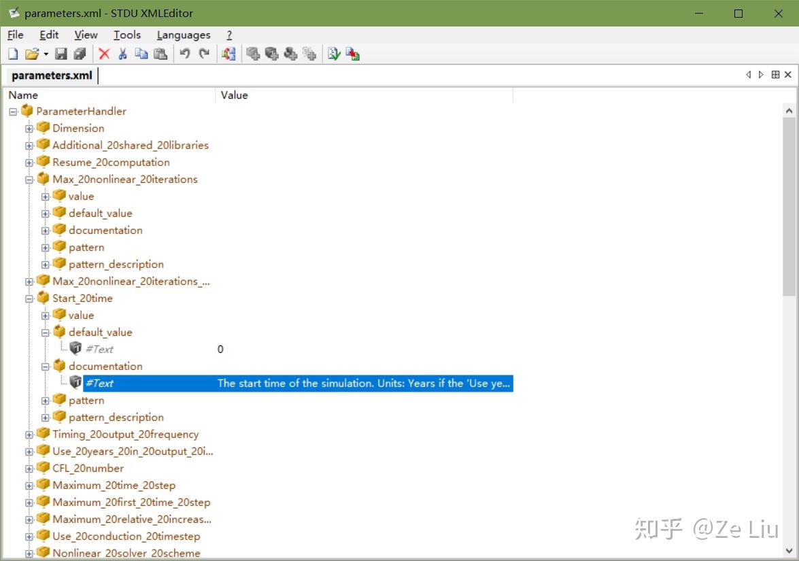This screenshot has height=561, width=799.
Task: Click the Validate document icon with green checkmark
Action: coord(334,54)
